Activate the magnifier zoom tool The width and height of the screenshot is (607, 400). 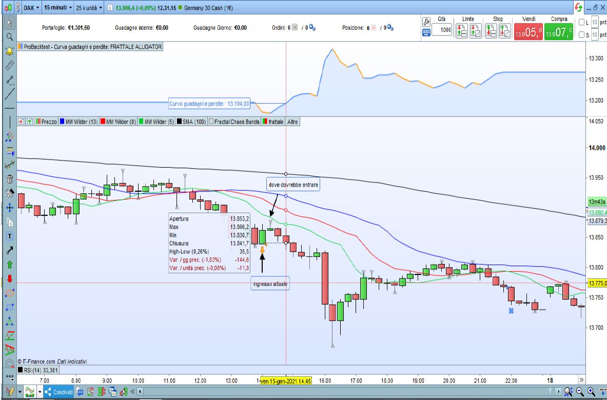pos(10,37)
